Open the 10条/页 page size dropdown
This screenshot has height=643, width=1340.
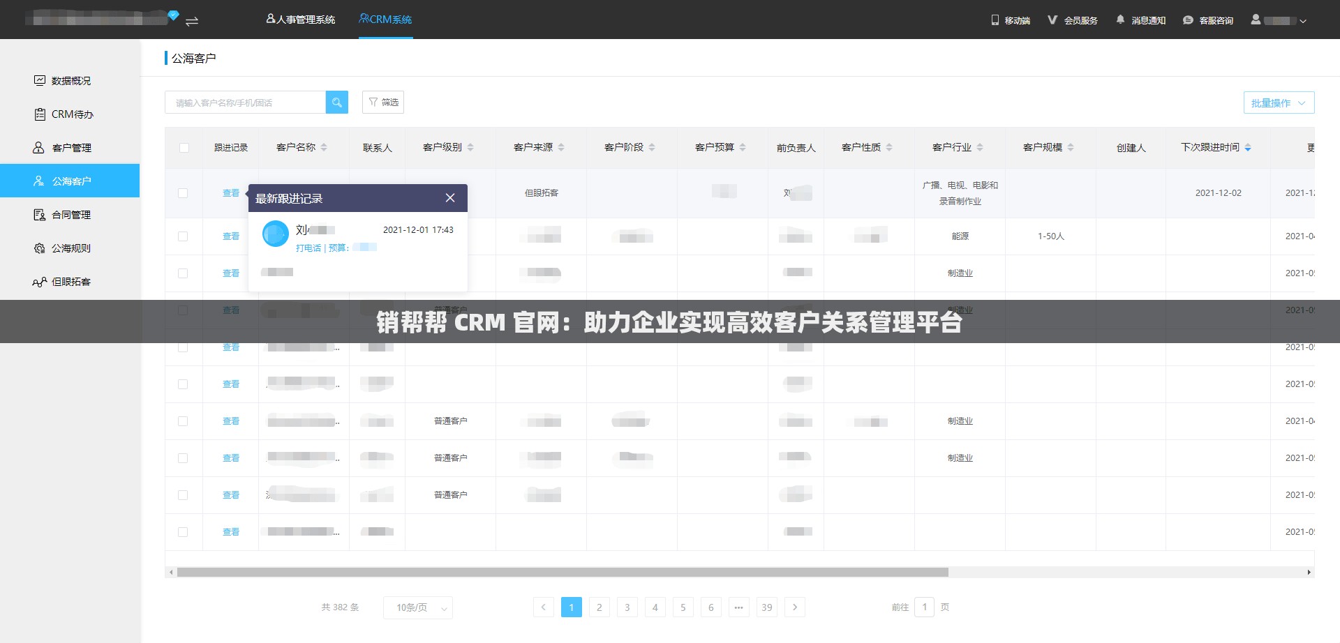click(x=418, y=607)
